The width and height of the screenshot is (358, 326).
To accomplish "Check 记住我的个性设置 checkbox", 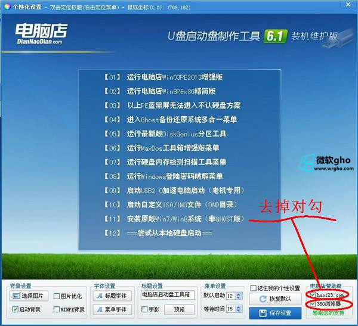I will (253, 288).
